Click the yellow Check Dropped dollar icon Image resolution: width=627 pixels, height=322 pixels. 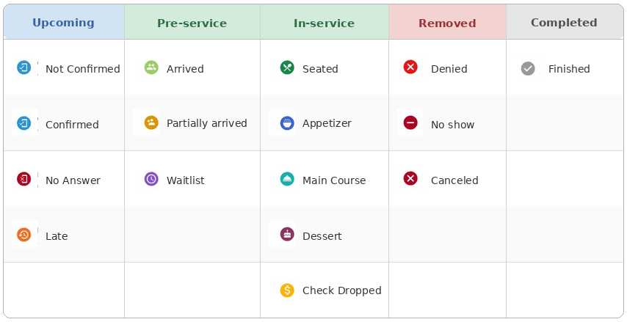tap(287, 290)
